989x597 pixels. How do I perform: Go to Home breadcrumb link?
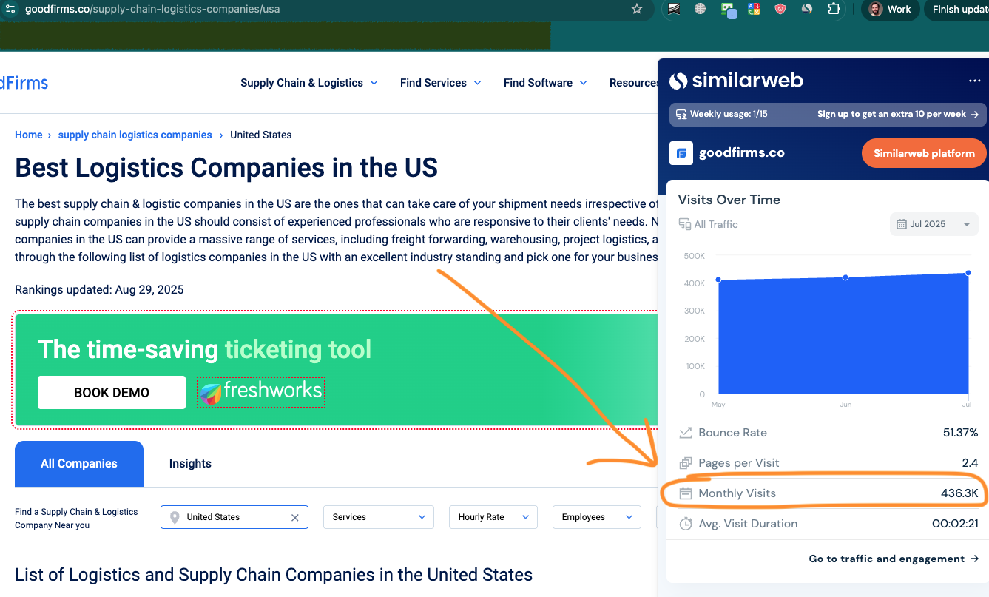tap(29, 135)
